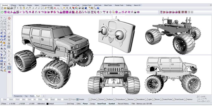The height and width of the screenshot is (108, 212).
Task: Toggle Ortho mode in status bar
Action: pos(78,104)
